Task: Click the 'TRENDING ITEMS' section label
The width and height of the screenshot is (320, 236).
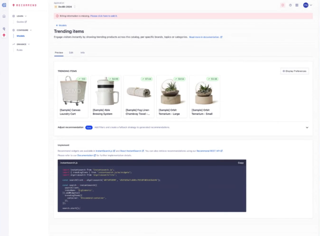Action: coord(67,71)
